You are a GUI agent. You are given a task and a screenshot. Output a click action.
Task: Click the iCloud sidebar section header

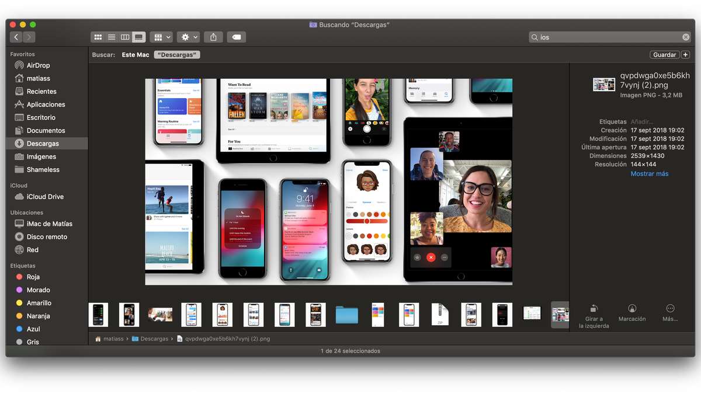19,186
